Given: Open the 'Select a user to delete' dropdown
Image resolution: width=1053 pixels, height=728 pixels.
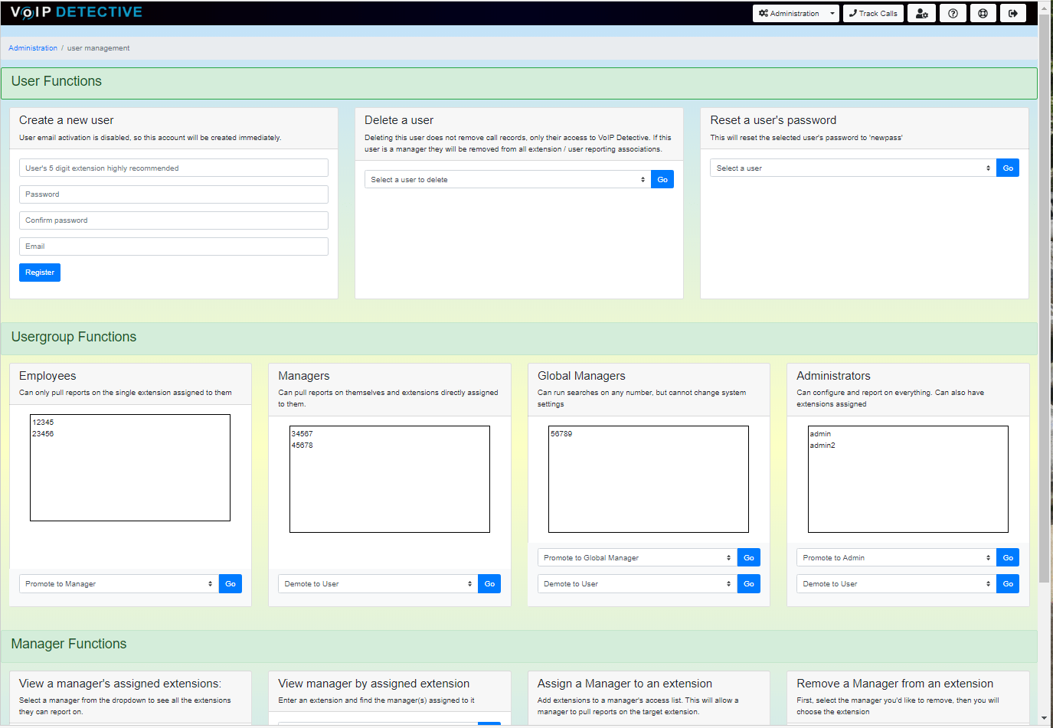Looking at the screenshot, I should 507,180.
